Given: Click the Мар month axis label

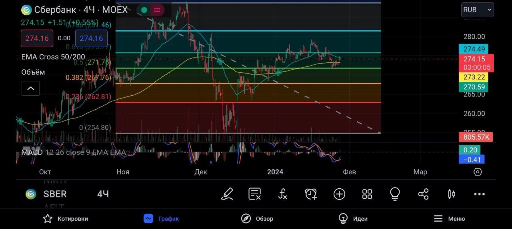Looking at the screenshot, I should tap(420, 172).
